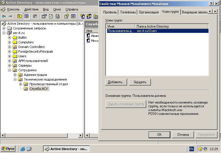Click the Добавить... button
Screen dimensions: 221x153
(116, 82)
